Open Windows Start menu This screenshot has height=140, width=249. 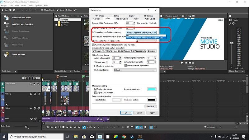point(4,137)
